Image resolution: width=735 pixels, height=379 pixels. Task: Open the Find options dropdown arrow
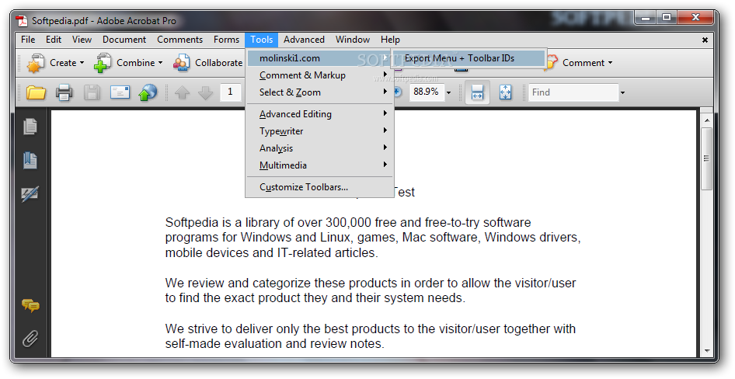pyautogui.click(x=622, y=92)
